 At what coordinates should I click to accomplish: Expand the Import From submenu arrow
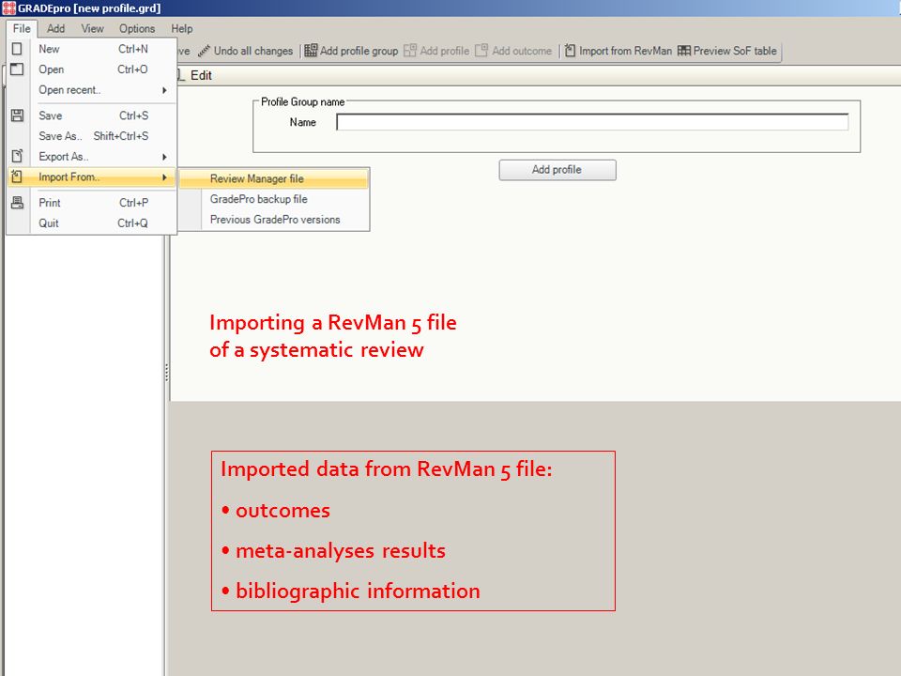pos(164,177)
